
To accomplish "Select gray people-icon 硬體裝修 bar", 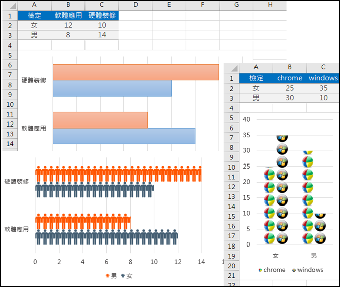I will (x=95, y=190).
